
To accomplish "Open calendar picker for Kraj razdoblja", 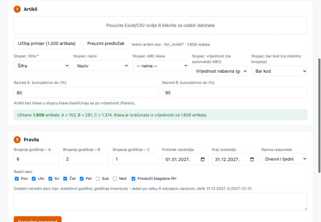I will point(252,159).
